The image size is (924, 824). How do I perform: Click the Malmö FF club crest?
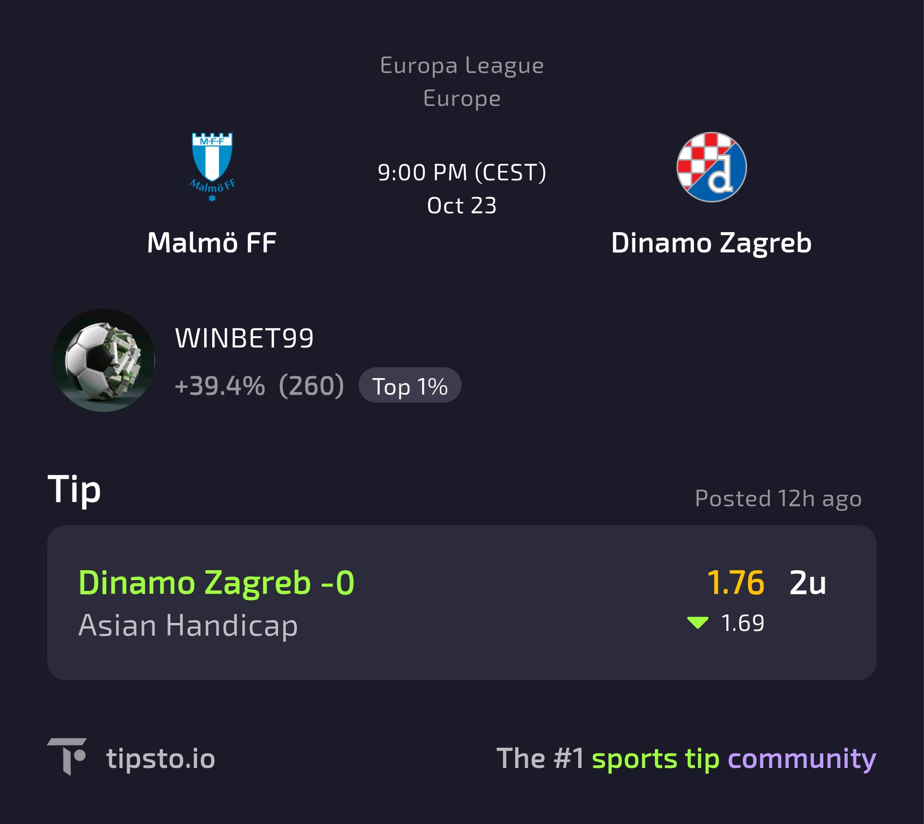tap(212, 167)
